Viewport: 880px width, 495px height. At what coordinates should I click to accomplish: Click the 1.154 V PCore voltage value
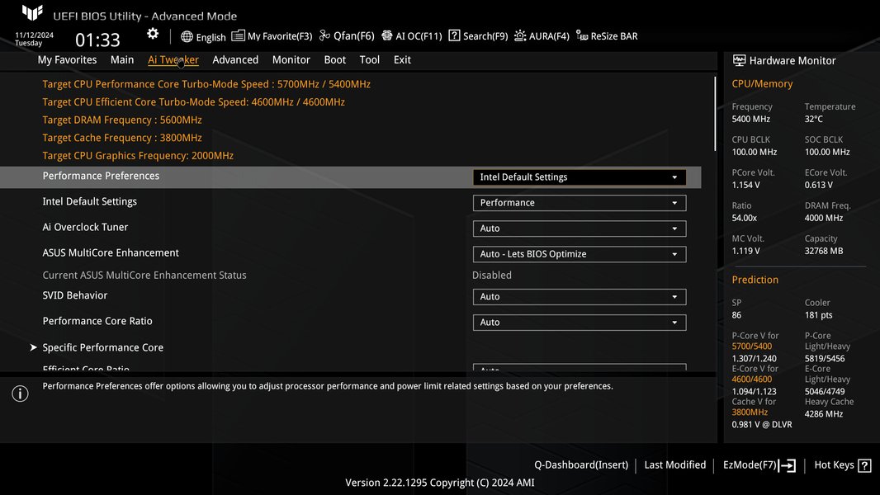[746, 185]
